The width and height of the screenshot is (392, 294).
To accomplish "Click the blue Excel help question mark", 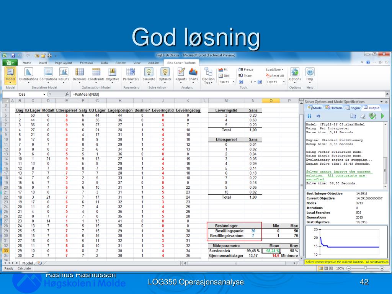I will point(368,62).
